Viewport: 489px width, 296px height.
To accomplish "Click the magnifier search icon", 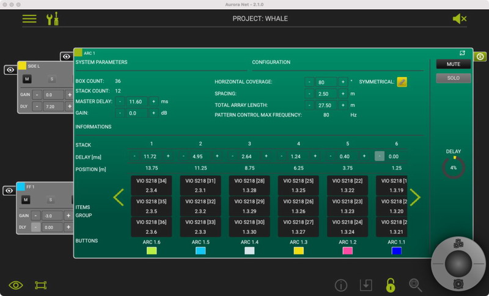I will (416, 285).
